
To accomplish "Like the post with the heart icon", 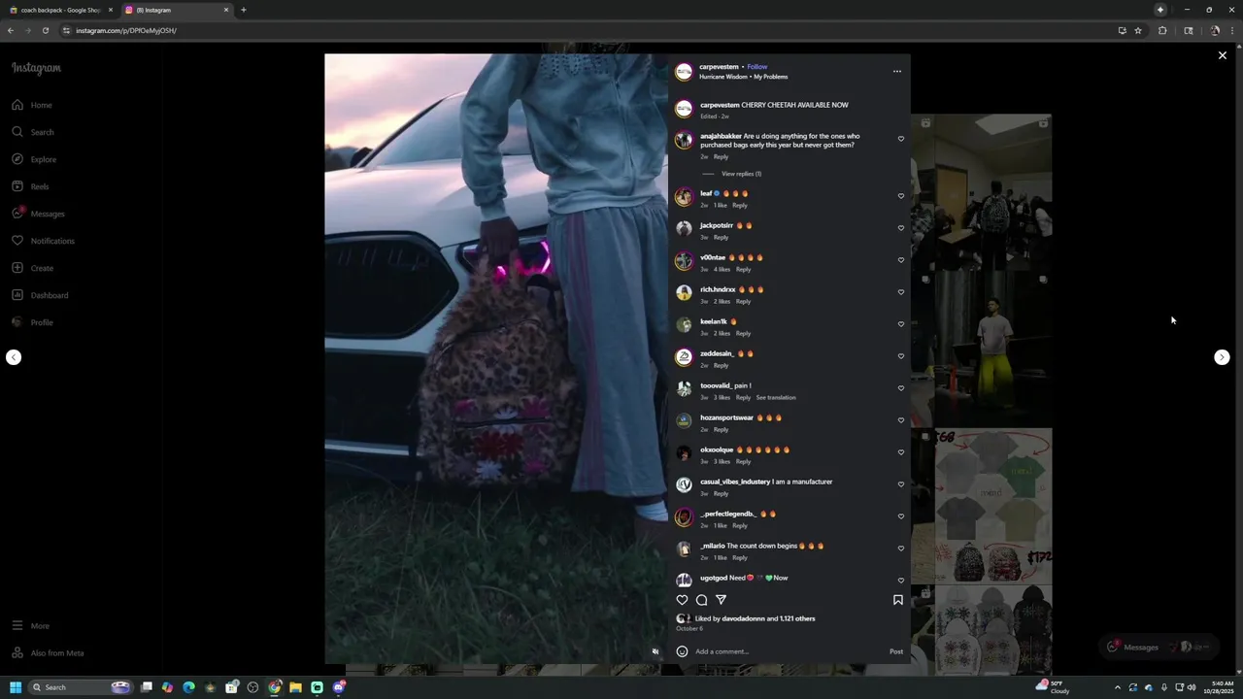I will click(682, 600).
